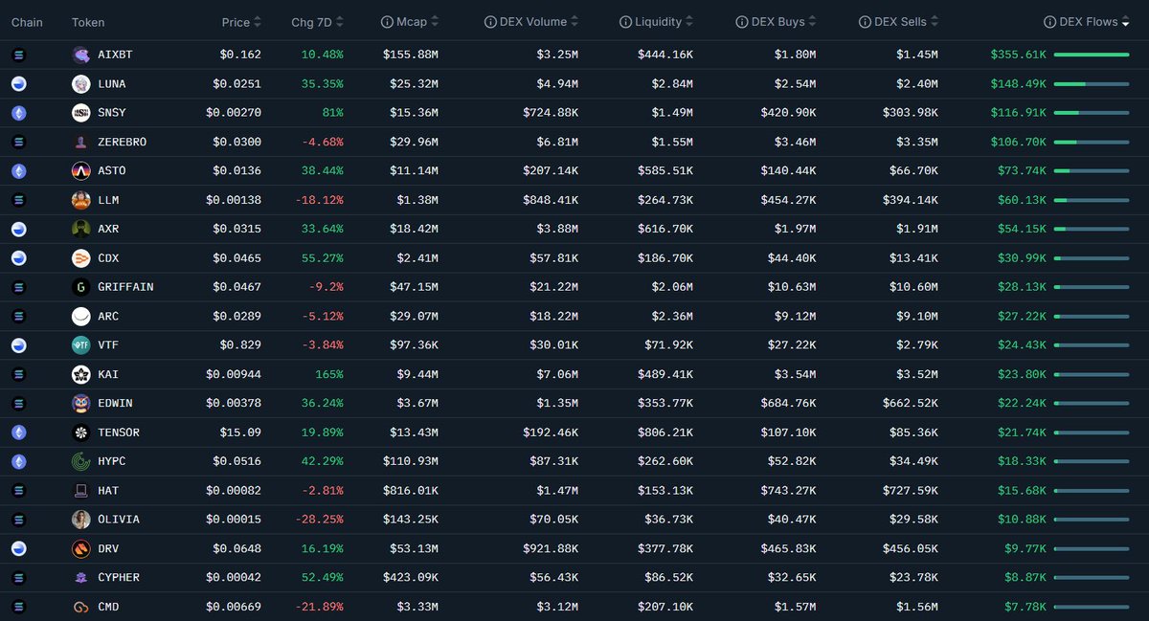The width and height of the screenshot is (1149, 621).
Task: Click the info icon next to Mcap header
Action: coord(387,22)
